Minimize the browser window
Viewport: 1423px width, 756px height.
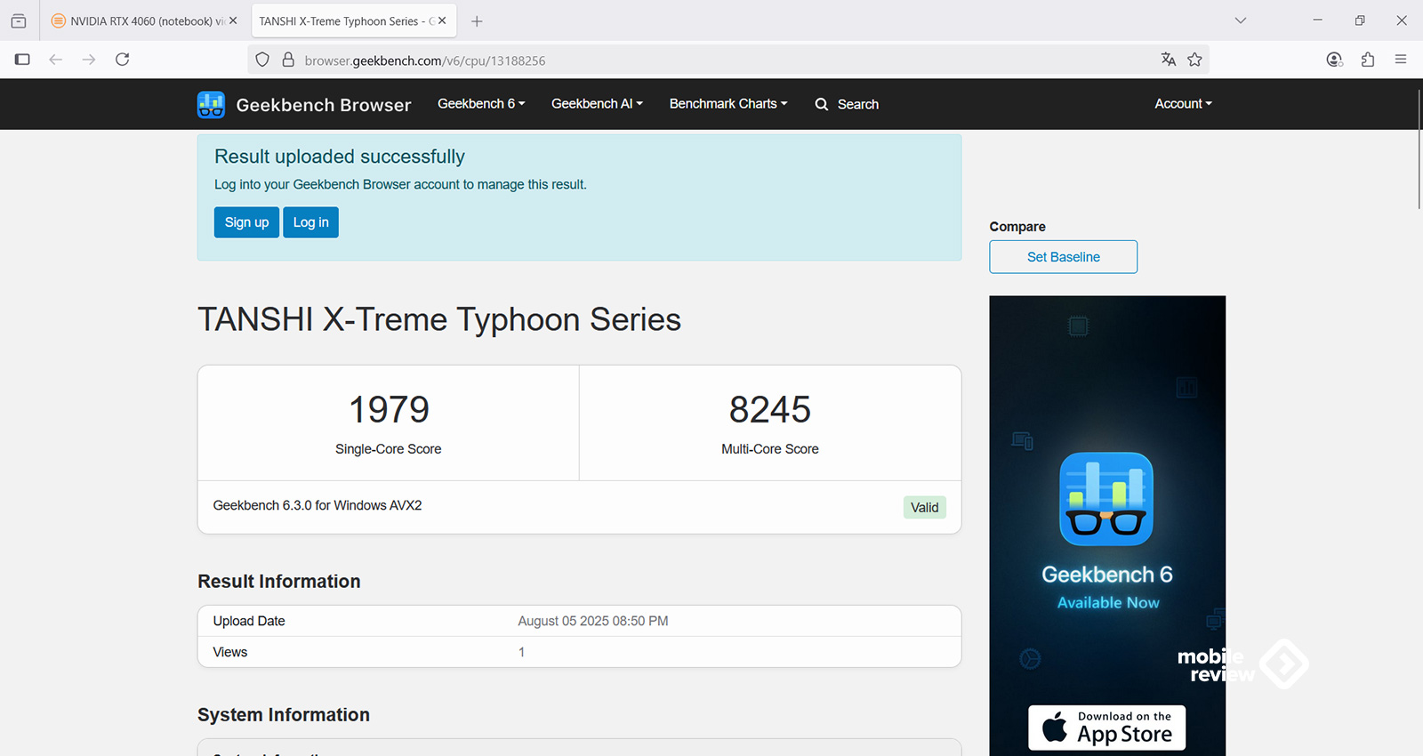tap(1318, 20)
